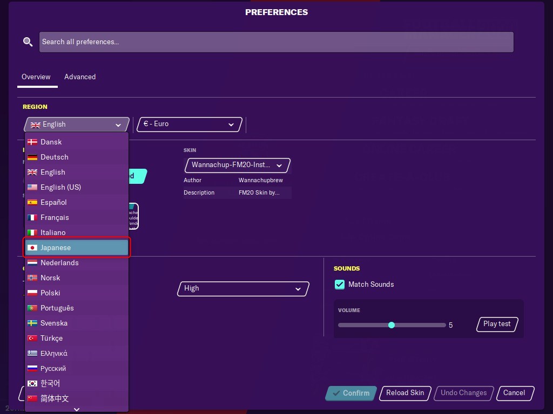Image resolution: width=553 pixels, height=414 pixels.
Task: Click the Netherlands flag icon
Action: click(32, 263)
